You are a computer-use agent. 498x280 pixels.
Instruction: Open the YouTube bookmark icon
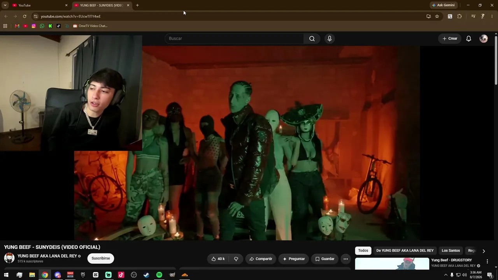coord(25,26)
